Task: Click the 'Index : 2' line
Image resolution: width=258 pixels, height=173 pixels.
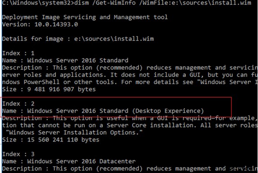Action: [x=18, y=104]
